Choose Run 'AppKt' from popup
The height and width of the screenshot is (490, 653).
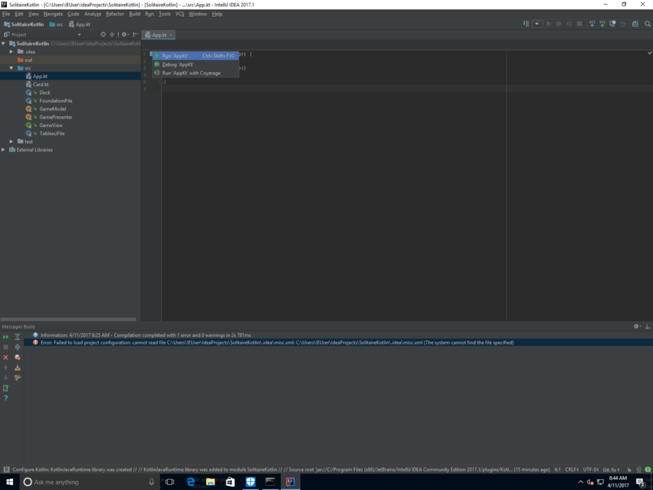coord(195,56)
